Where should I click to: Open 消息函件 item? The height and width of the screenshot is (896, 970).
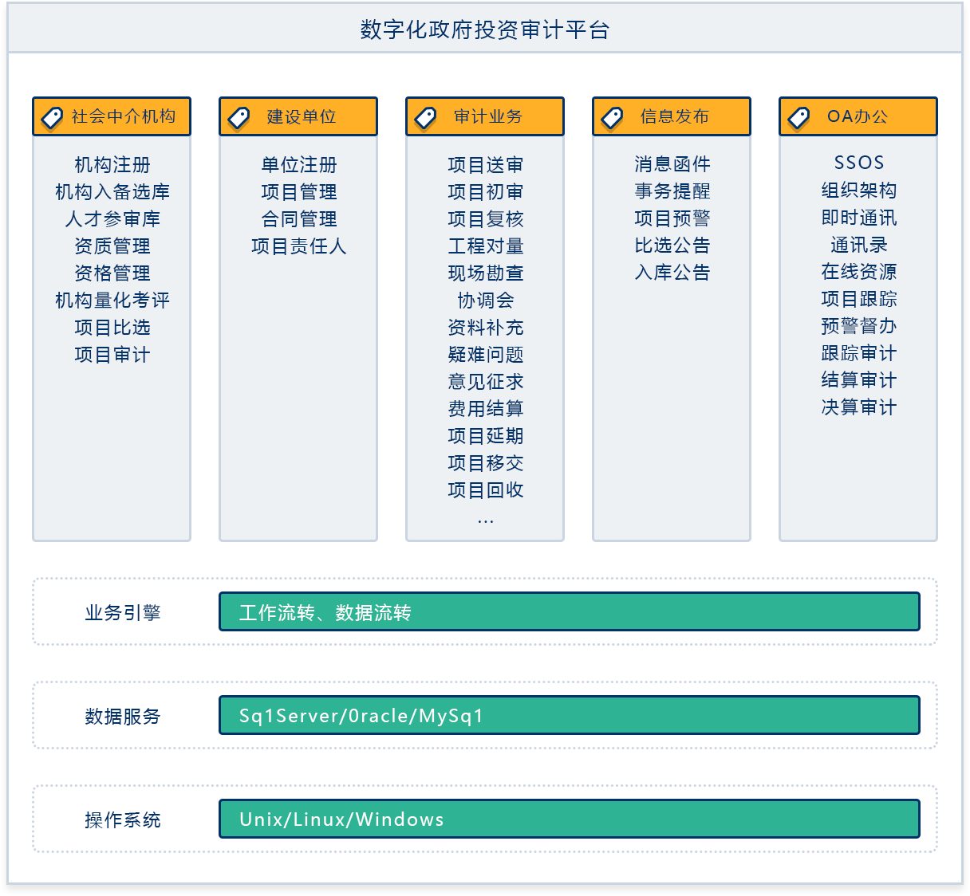coord(672,164)
